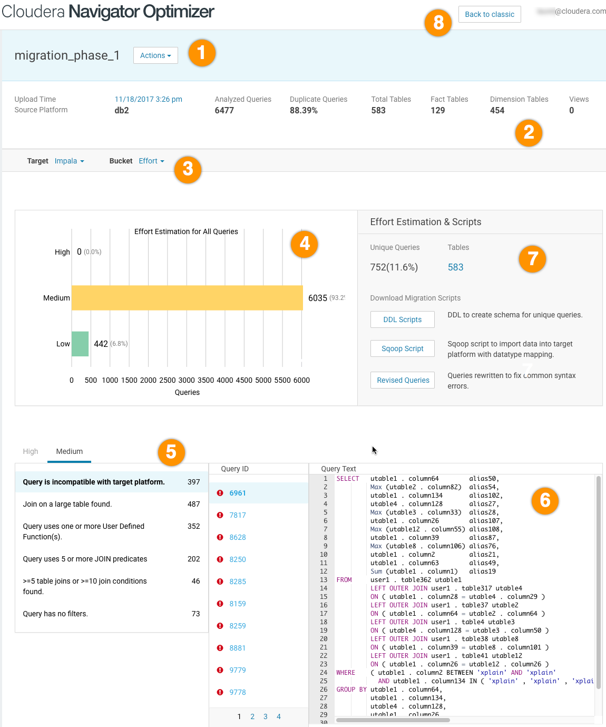
Task: Go to page 2 of query IDs
Action: [x=252, y=716]
